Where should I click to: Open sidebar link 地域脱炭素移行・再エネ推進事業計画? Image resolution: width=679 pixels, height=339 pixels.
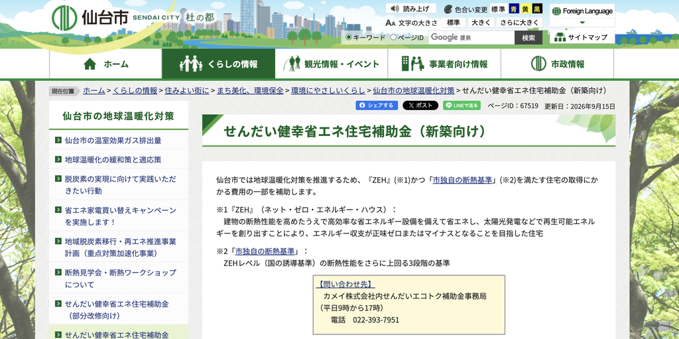(x=121, y=247)
